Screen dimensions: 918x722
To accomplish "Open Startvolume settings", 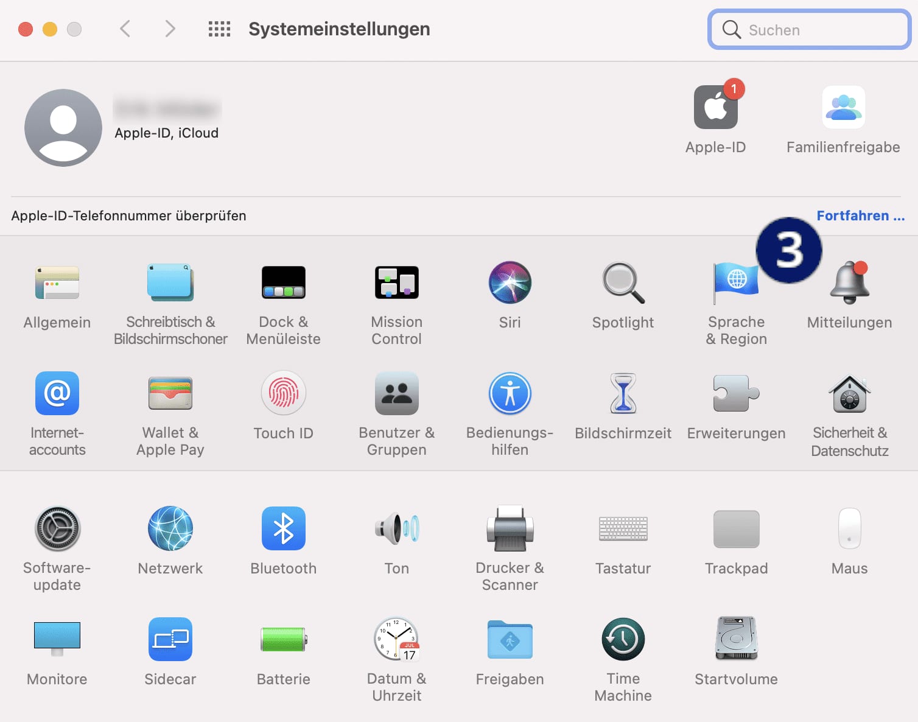I will (737, 639).
